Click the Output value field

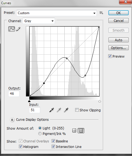(x=14, y=94)
